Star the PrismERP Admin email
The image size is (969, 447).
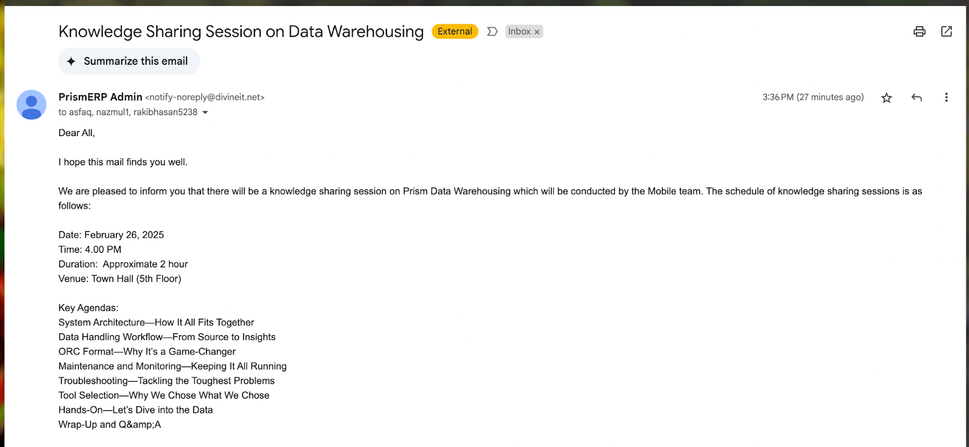(x=887, y=97)
